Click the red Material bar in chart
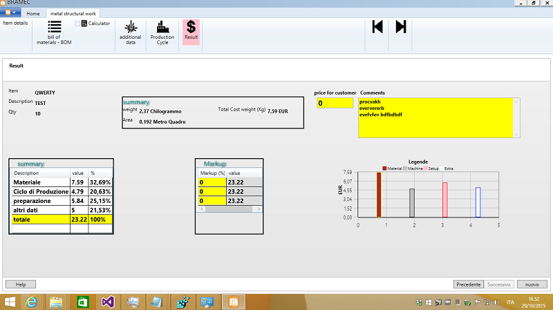The width and height of the screenshot is (553, 310). [379, 195]
